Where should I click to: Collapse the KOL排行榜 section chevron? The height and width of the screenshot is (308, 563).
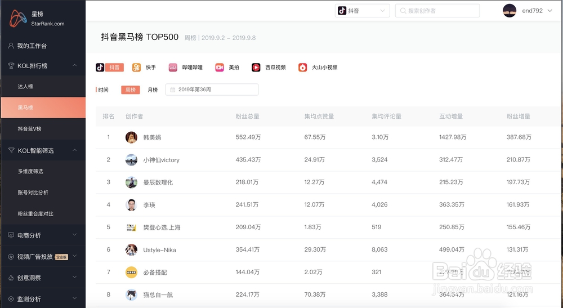pos(75,65)
